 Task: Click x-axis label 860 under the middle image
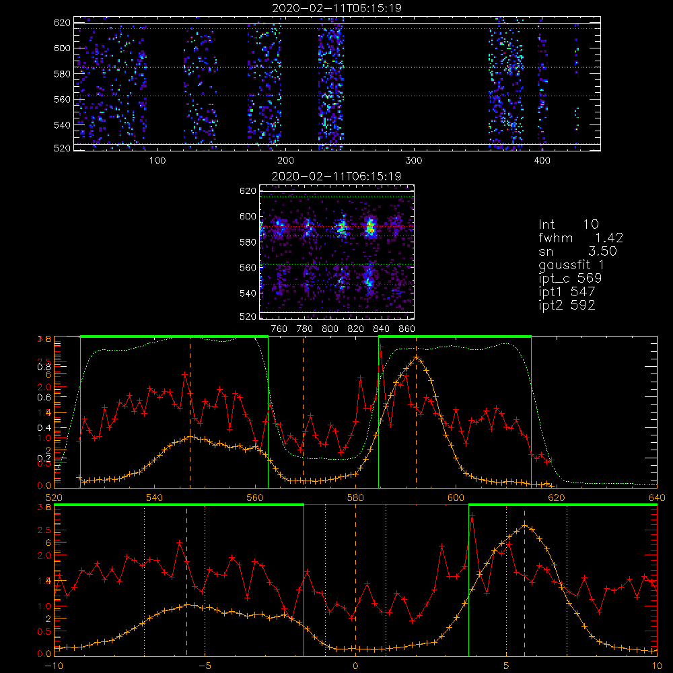(407, 329)
